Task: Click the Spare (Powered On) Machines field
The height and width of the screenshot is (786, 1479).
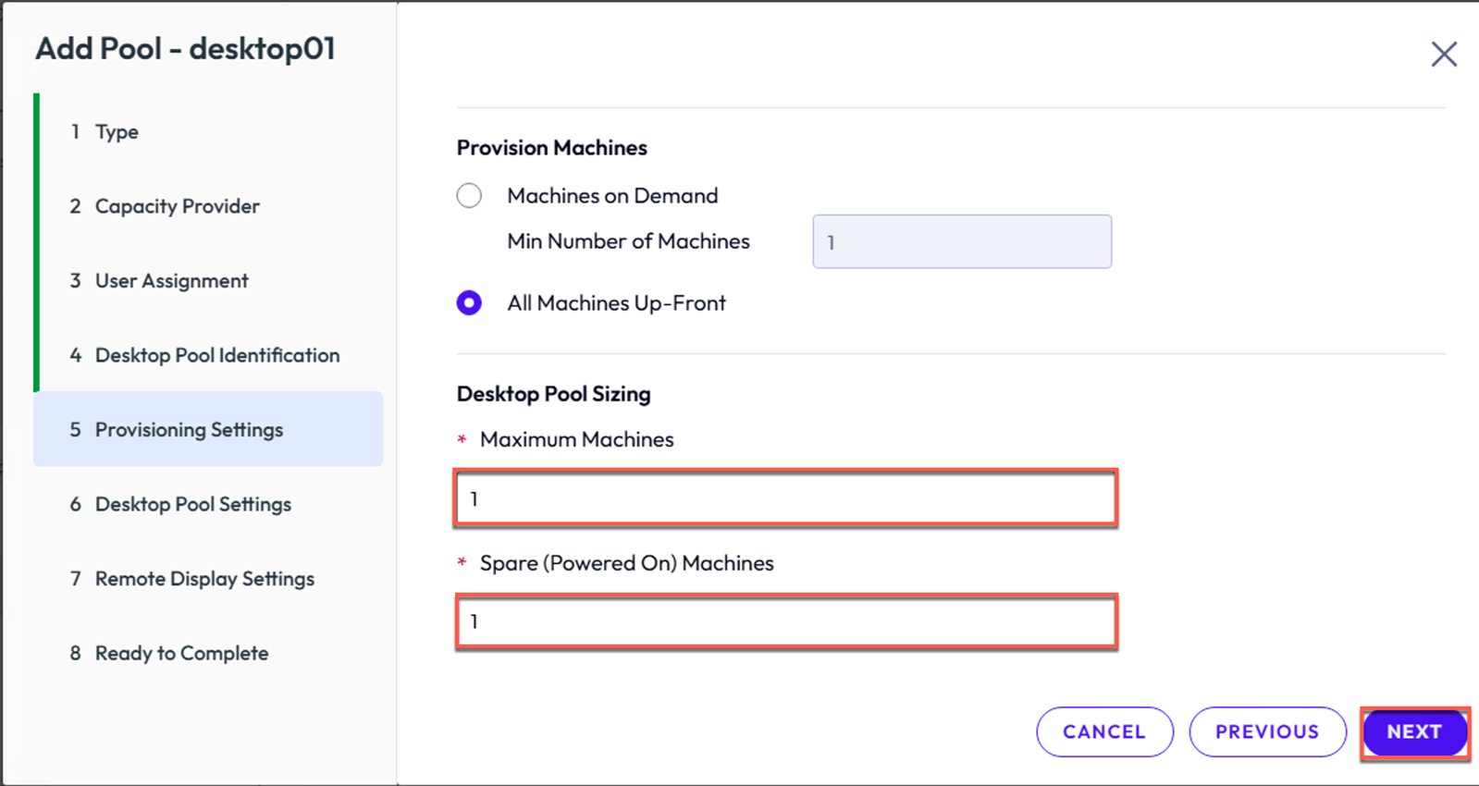Action: pyautogui.click(x=785, y=621)
